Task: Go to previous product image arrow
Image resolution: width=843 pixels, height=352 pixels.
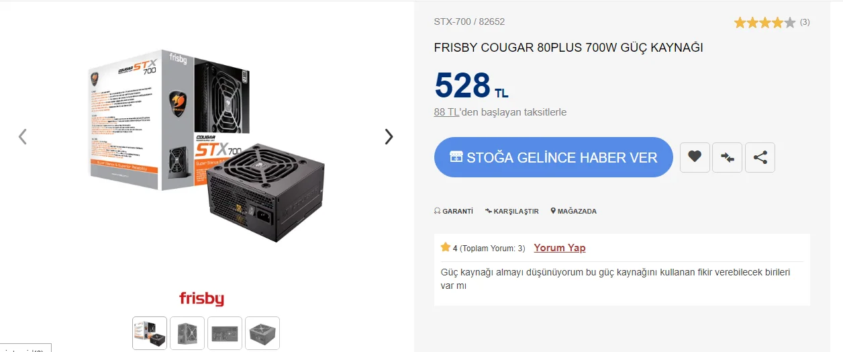Action: 23,136
